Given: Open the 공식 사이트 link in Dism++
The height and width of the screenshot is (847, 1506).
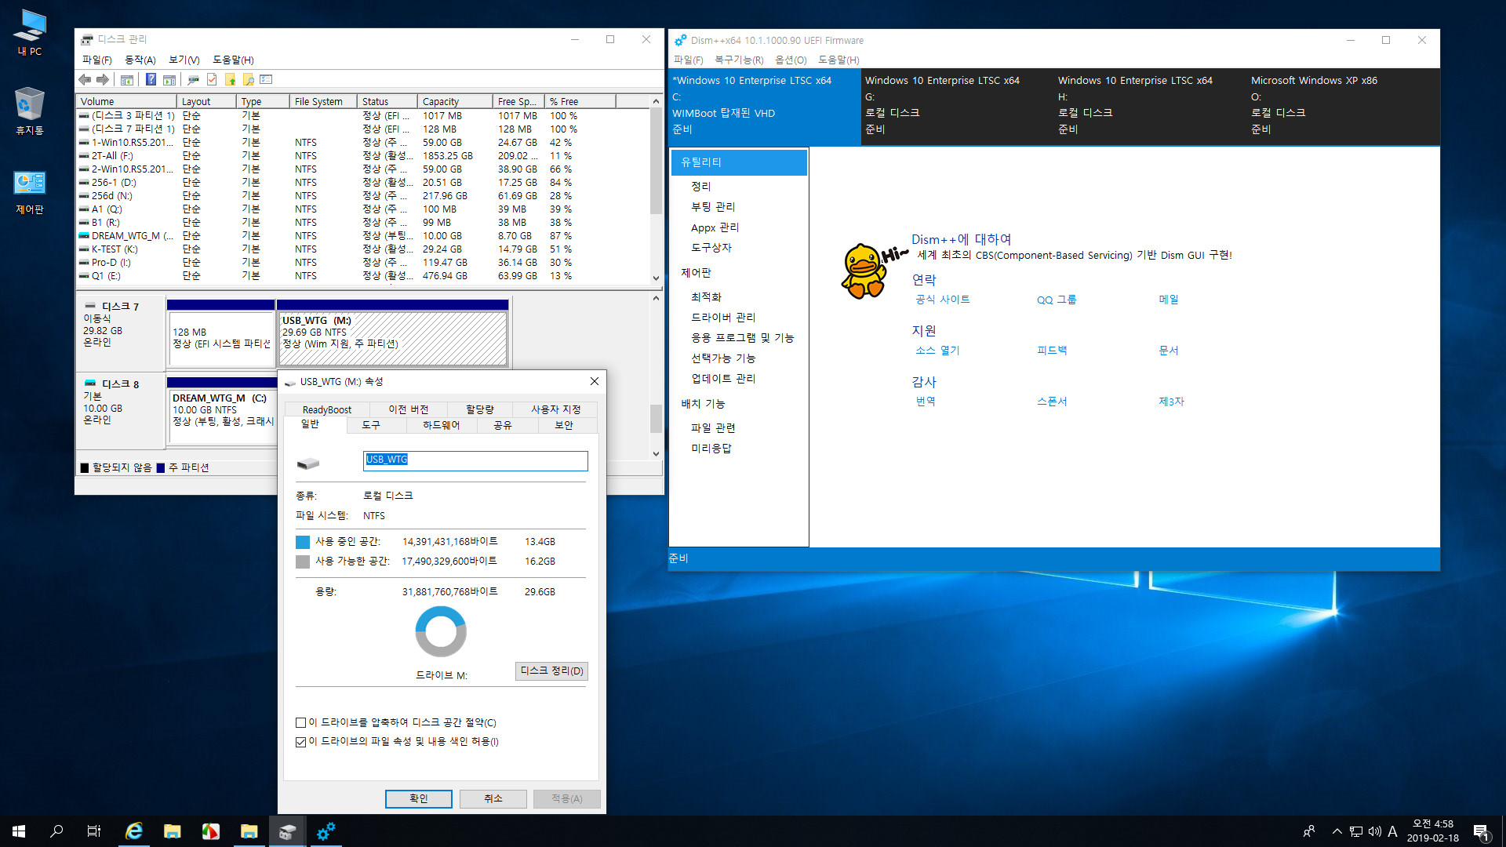Looking at the screenshot, I should [x=943, y=300].
